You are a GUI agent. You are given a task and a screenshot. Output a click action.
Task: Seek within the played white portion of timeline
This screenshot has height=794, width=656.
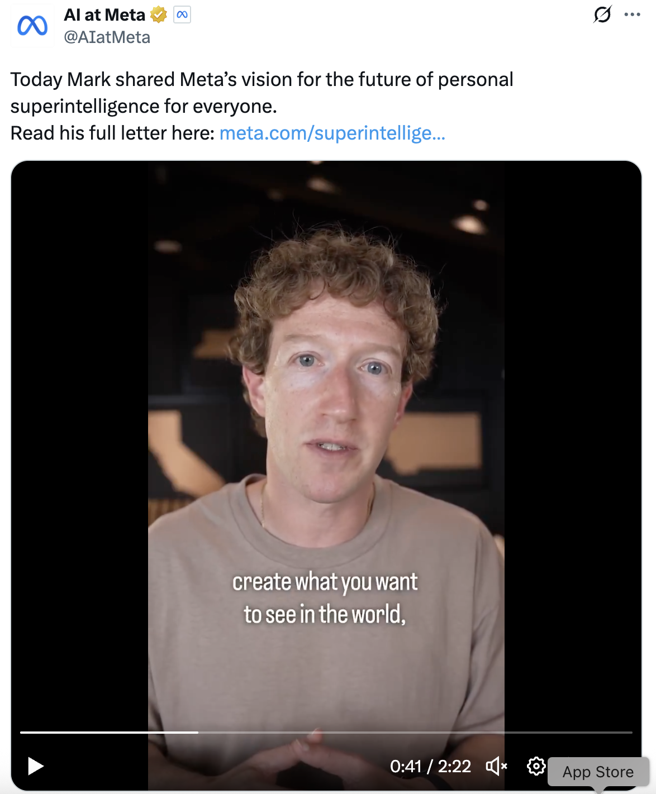109,732
